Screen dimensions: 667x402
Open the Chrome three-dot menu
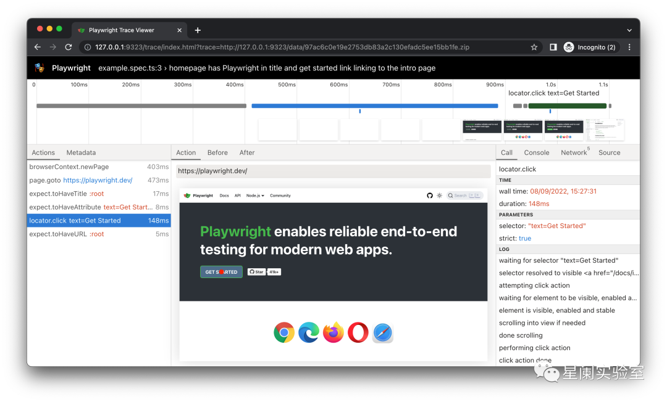pyautogui.click(x=629, y=47)
